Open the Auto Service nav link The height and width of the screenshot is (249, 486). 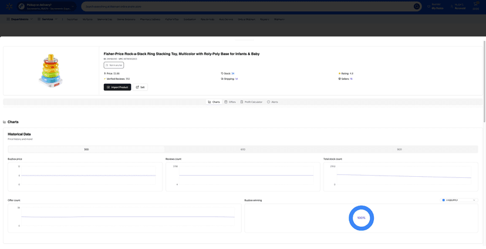(x=226, y=19)
